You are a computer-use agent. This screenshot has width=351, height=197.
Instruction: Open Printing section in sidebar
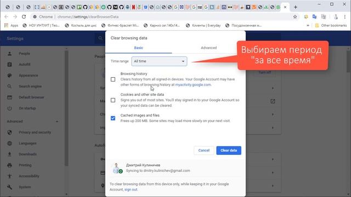25,165
